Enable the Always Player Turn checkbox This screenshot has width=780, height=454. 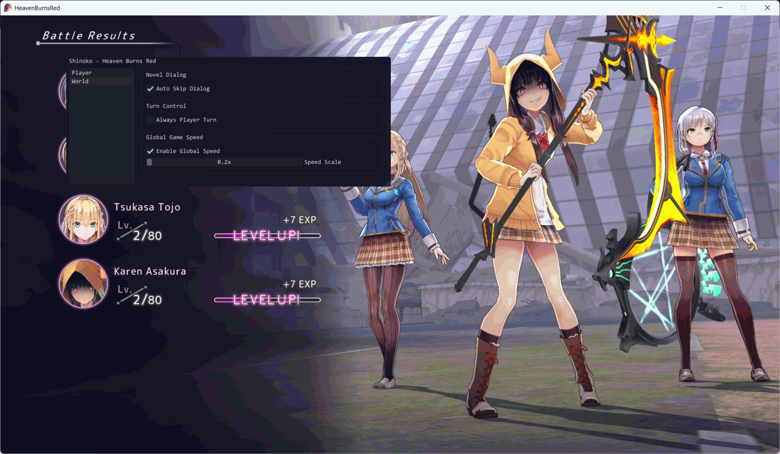(150, 120)
